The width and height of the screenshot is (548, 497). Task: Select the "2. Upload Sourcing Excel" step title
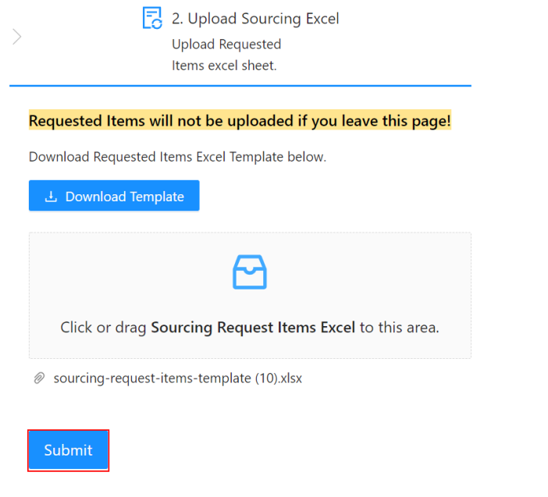tap(255, 19)
